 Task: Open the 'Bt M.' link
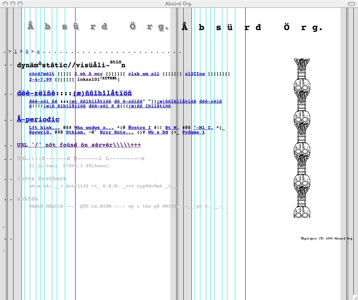(x=172, y=128)
